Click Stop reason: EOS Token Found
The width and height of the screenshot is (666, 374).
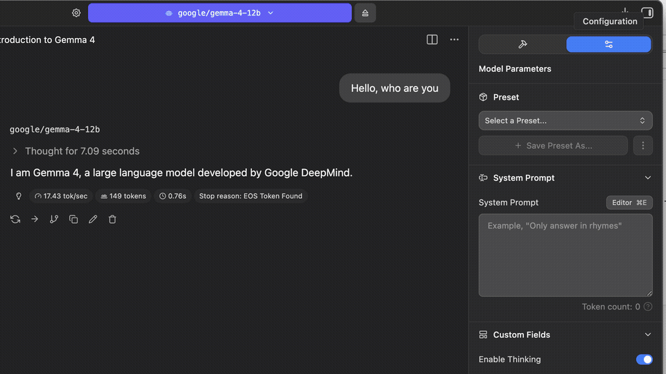tap(250, 196)
